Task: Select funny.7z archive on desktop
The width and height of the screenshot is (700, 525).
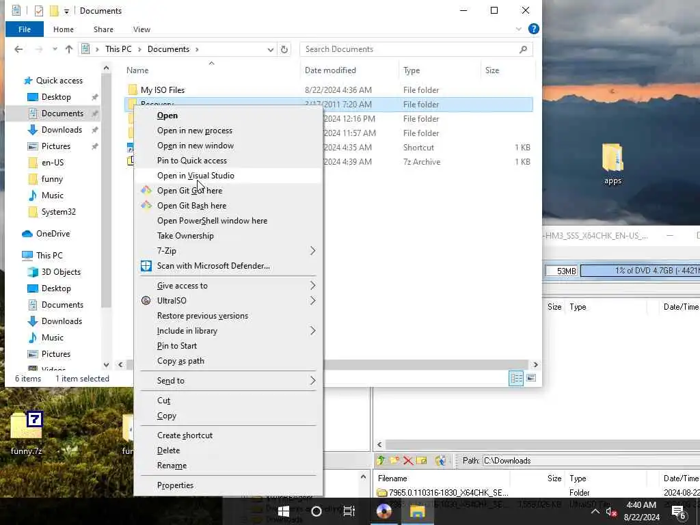Action: click(27, 433)
